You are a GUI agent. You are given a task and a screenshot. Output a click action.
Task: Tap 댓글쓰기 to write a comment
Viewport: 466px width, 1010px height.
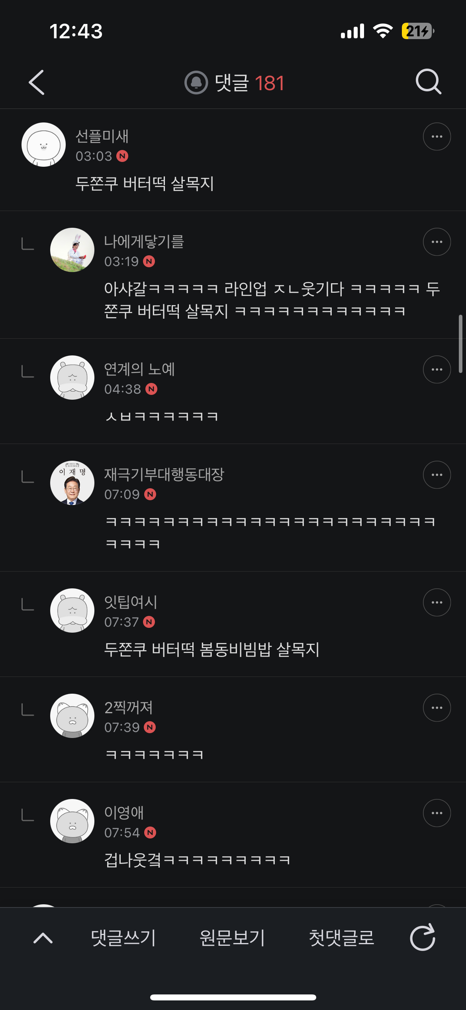[x=123, y=938]
